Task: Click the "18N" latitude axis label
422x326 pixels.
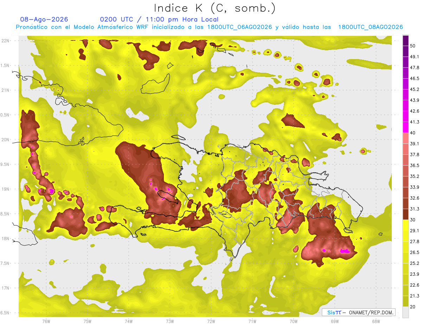Action: [5, 238]
